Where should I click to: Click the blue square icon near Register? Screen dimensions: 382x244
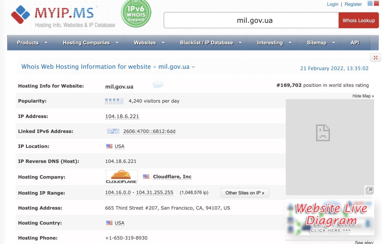point(370,3)
